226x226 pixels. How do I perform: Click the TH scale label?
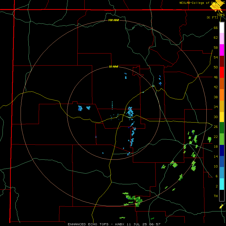(x=216, y=196)
